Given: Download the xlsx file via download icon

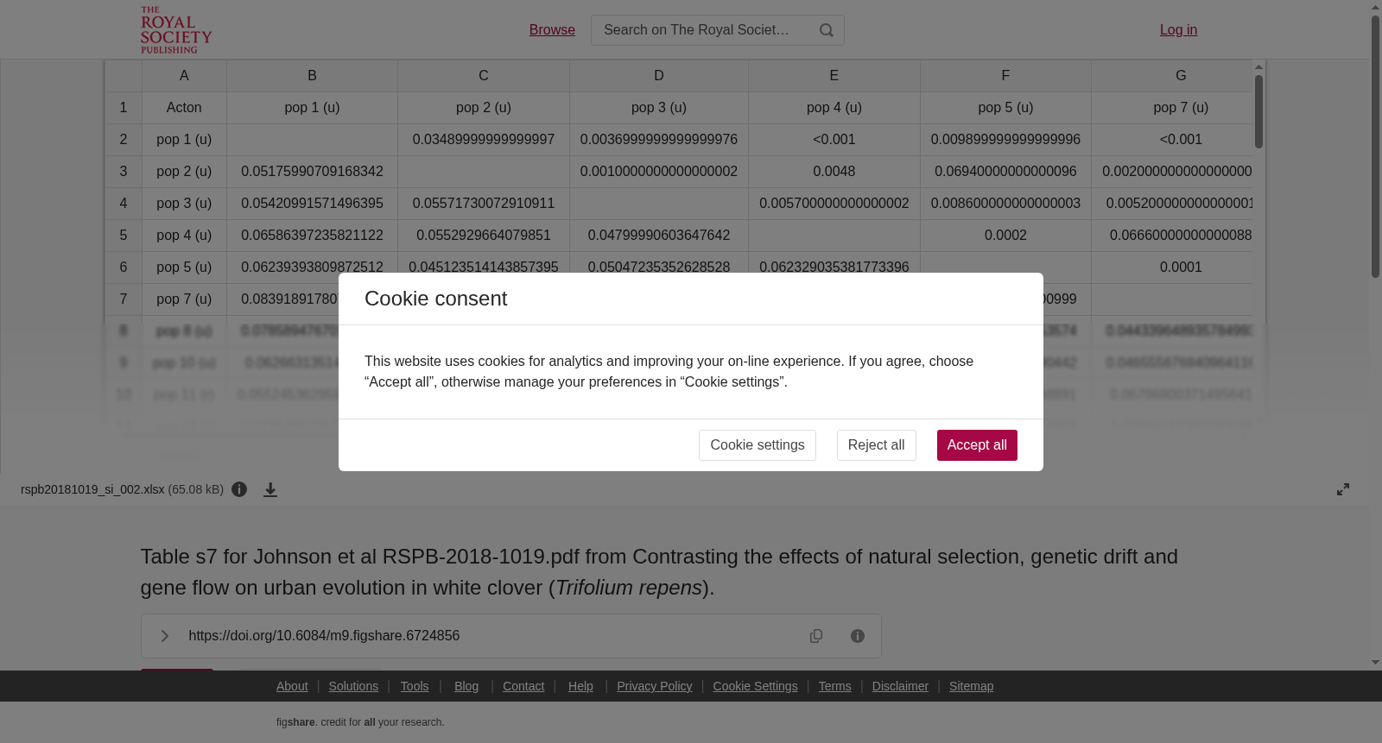Looking at the screenshot, I should (270, 489).
